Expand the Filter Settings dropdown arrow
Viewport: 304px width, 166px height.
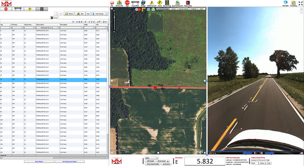(107, 14)
